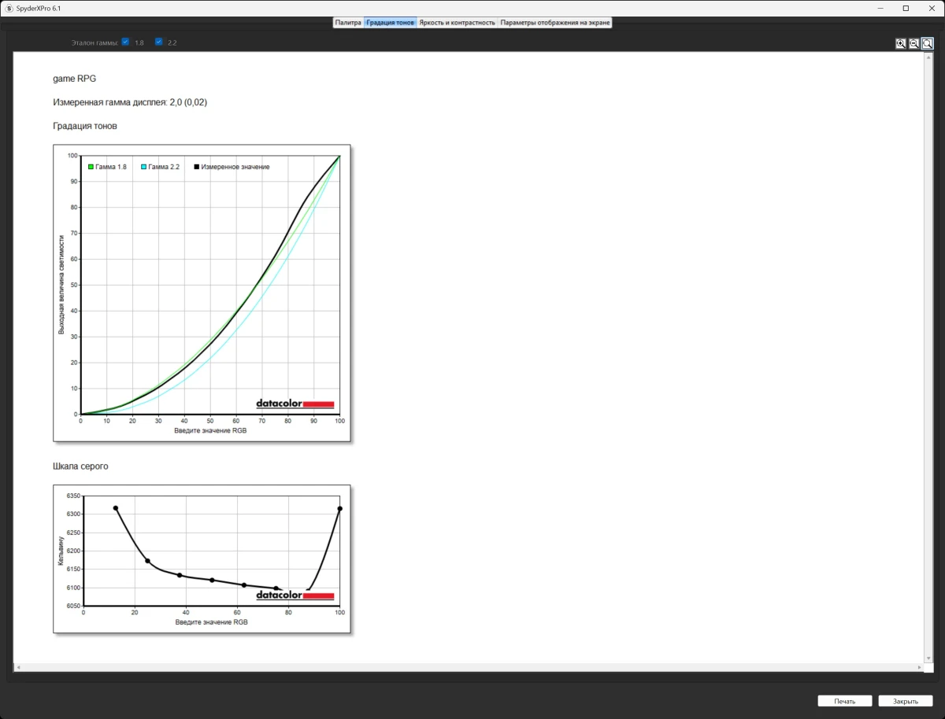The height and width of the screenshot is (719, 945).
Task: Switch to the Палитра tab
Action: coord(348,23)
